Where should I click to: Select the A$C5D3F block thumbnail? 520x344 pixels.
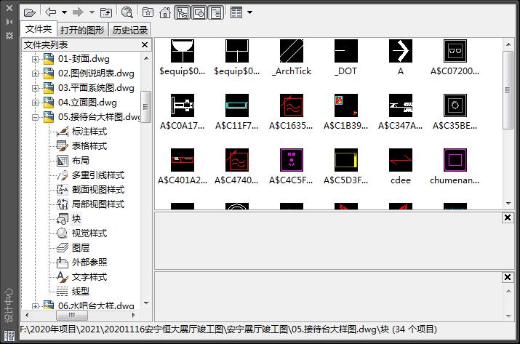point(346,160)
